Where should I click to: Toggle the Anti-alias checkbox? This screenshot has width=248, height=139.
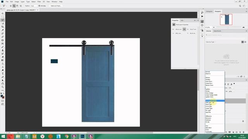[39, 6]
